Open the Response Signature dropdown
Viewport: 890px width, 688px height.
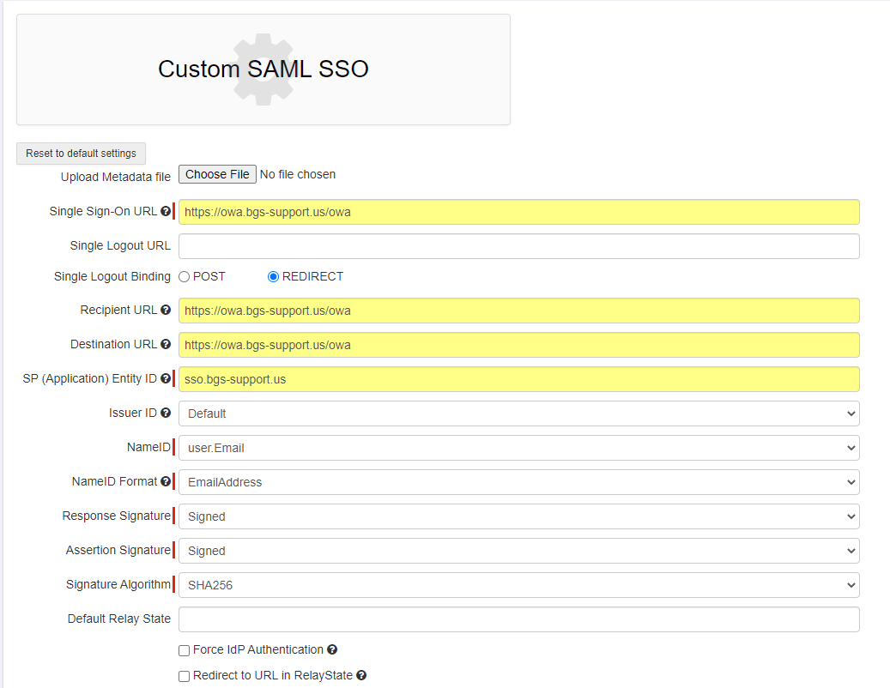518,516
